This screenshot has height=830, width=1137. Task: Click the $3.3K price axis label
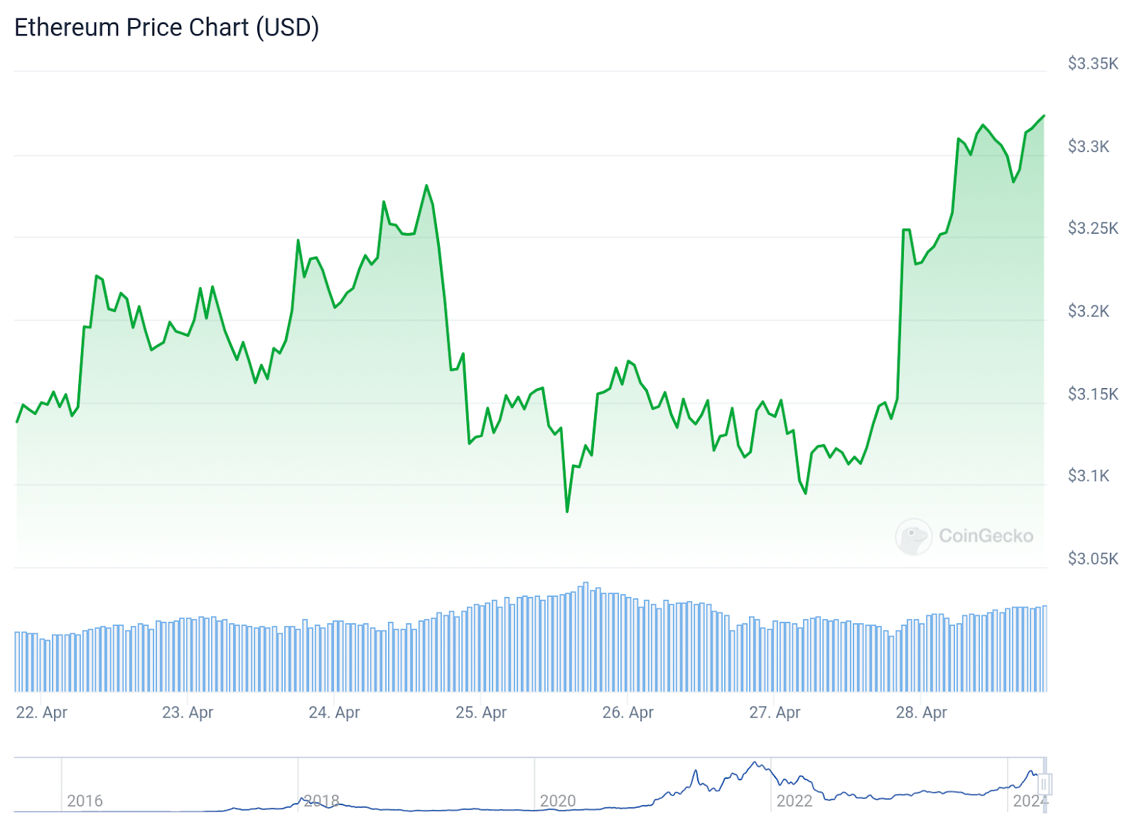[x=1088, y=146]
